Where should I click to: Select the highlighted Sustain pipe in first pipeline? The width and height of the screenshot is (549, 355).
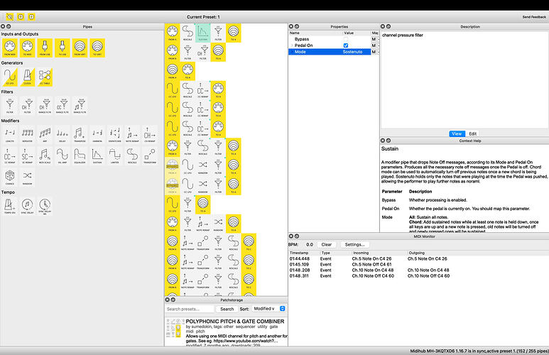pyautogui.click(x=202, y=33)
